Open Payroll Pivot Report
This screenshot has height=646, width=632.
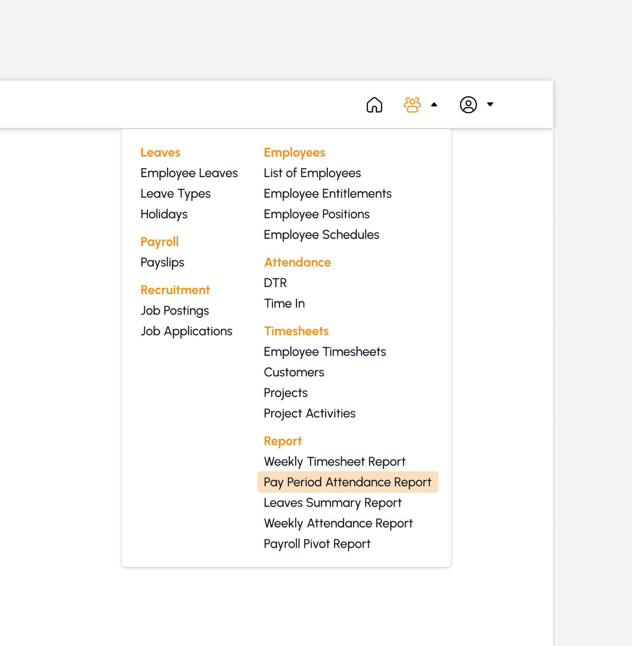click(317, 544)
